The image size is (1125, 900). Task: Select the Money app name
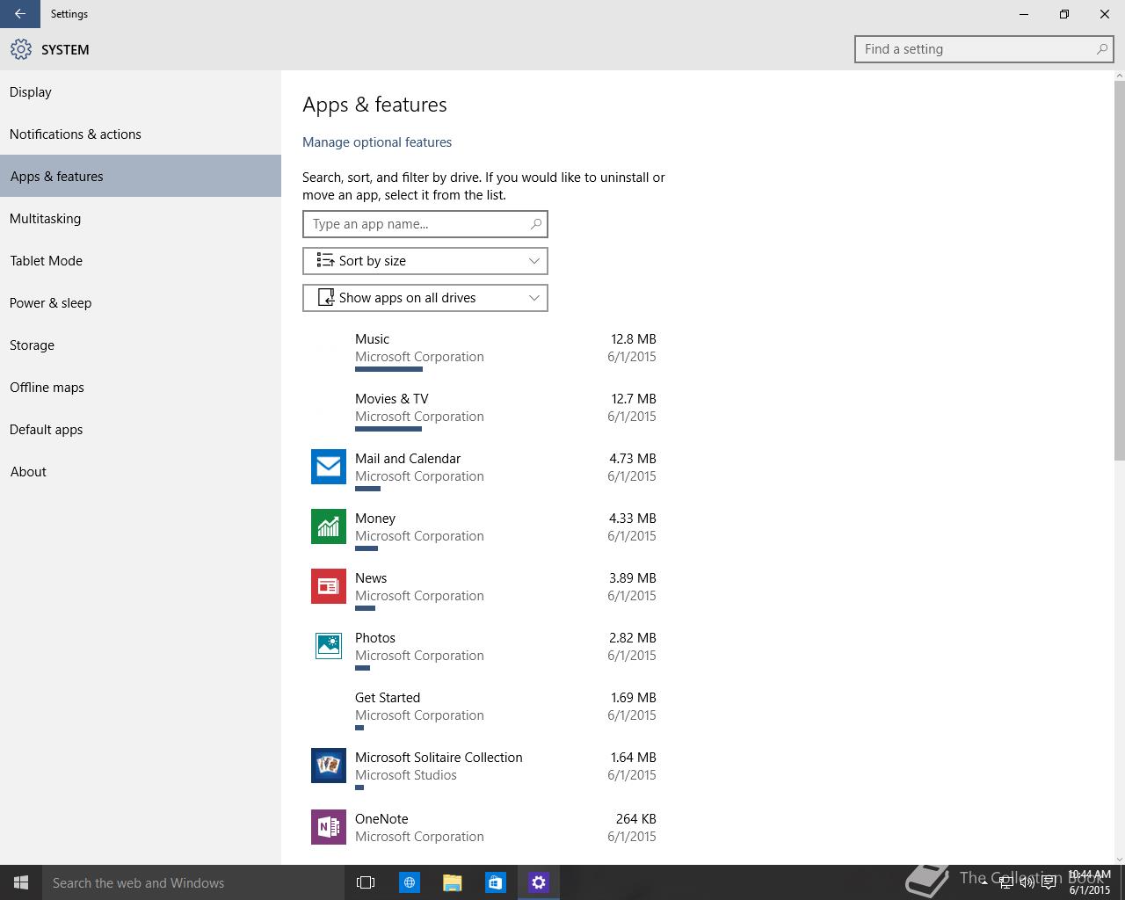[375, 519]
